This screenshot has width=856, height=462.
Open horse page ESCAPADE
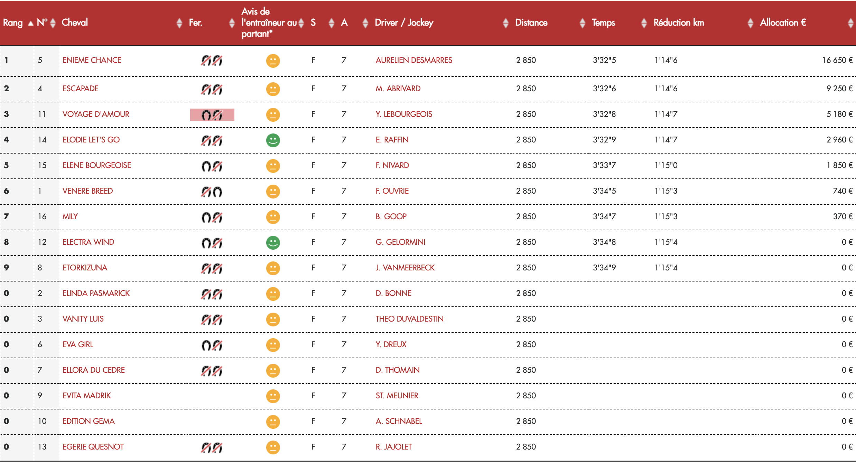tap(81, 89)
